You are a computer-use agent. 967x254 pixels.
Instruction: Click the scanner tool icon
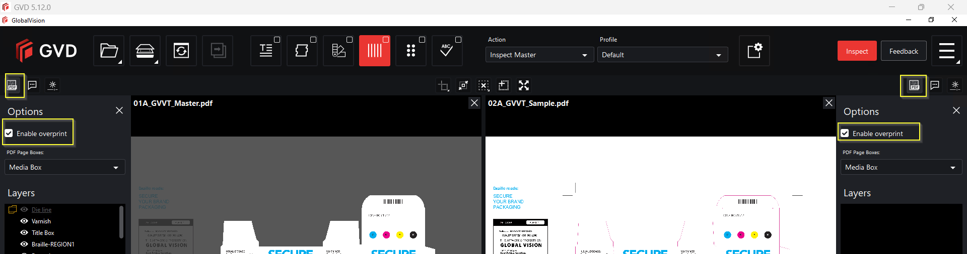pos(145,51)
